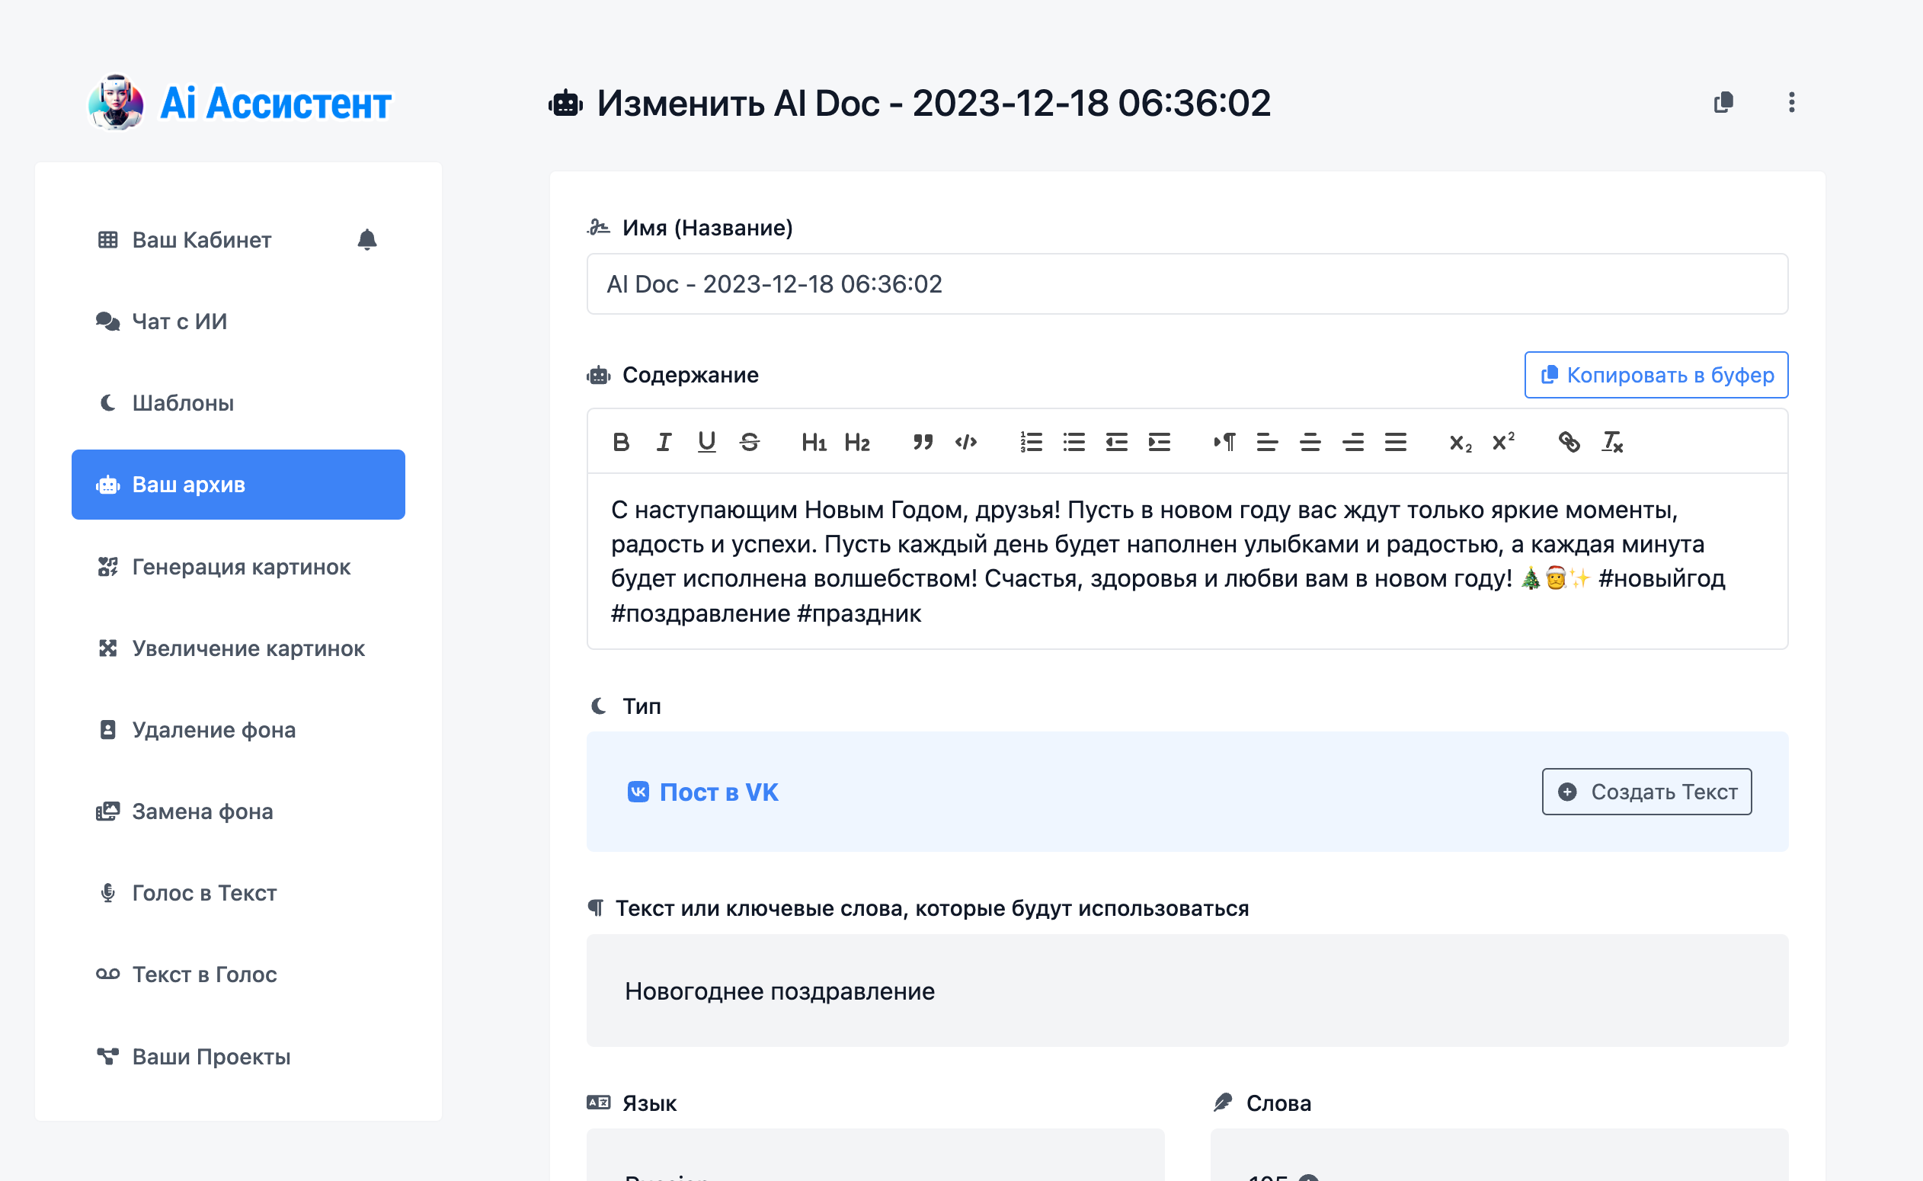This screenshot has width=1923, height=1181.
Task: Start a numbered ordered list
Action: tap(1031, 442)
